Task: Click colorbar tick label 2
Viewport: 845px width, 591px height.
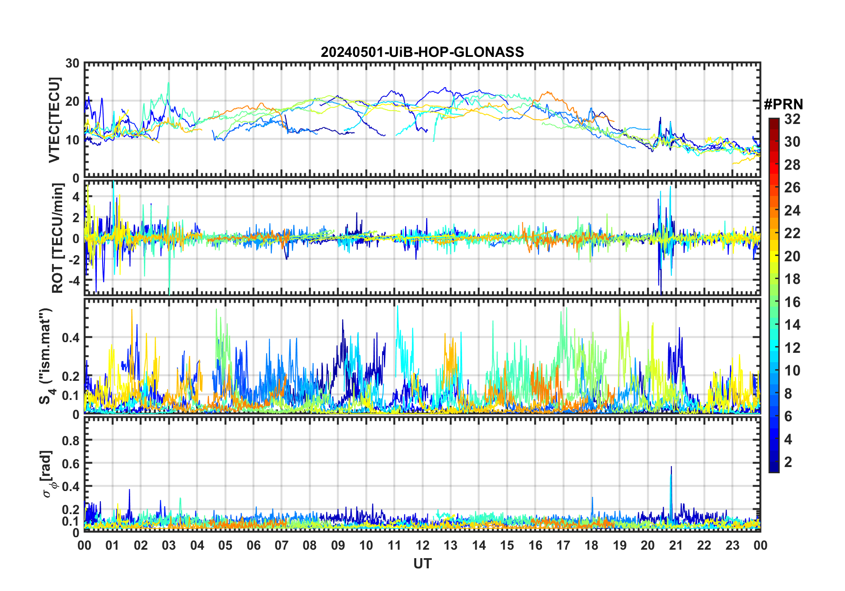Action: [x=788, y=462]
